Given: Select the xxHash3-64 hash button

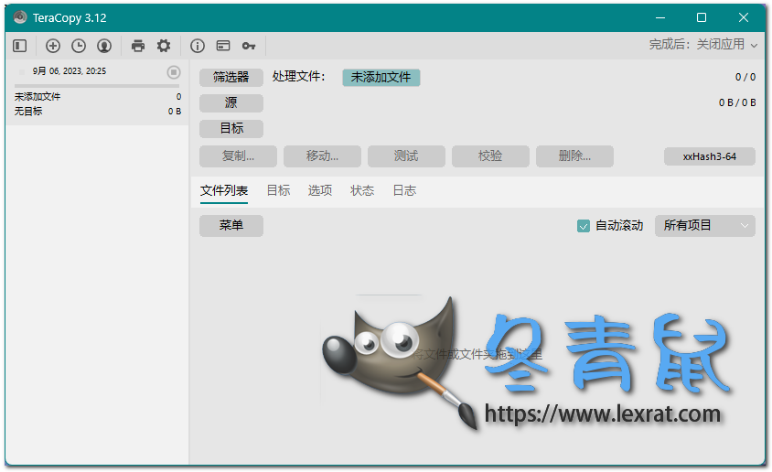Looking at the screenshot, I should [x=710, y=156].
